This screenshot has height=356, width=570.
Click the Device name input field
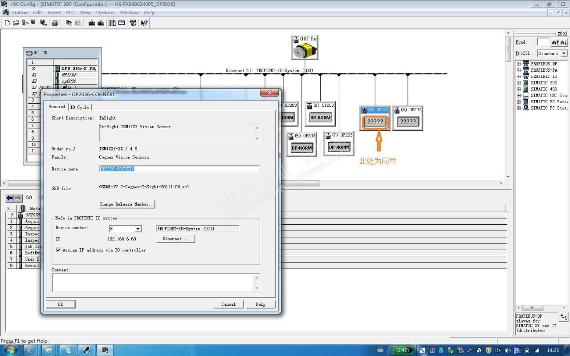[x=179, y=169]
